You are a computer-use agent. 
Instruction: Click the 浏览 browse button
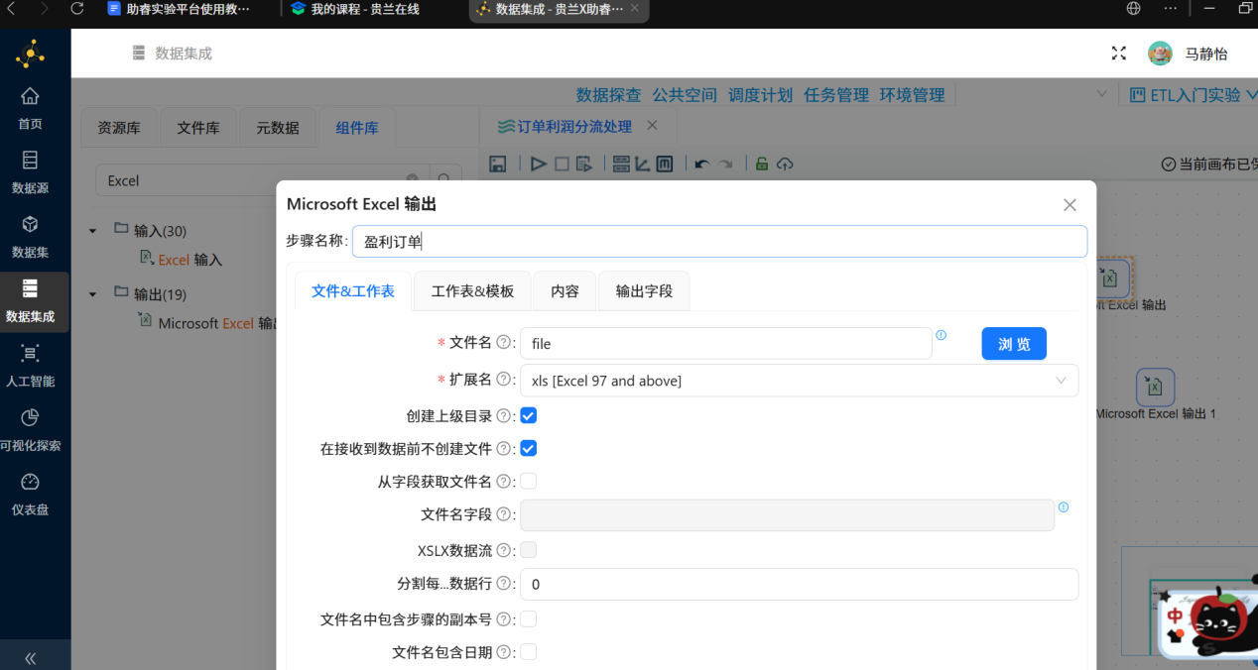pyautogui.click(x=1014, y=343)
